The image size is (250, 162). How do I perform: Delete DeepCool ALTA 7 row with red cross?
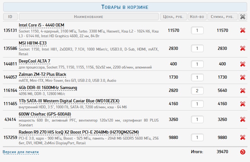243,64
